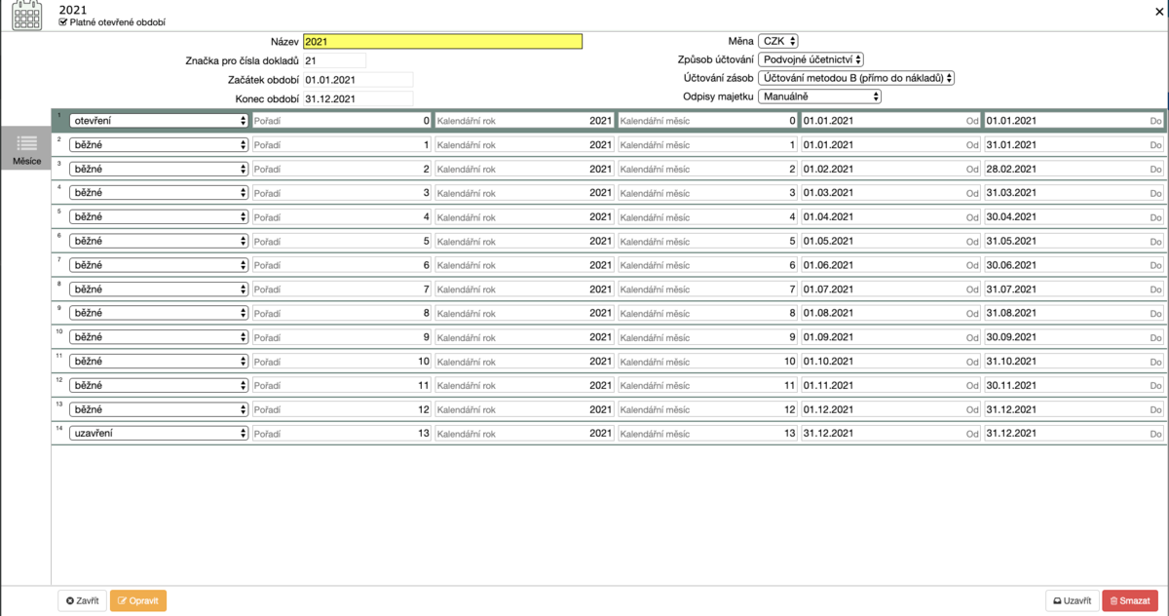Screen dimensions: 1169x616
Task: Click the Zavřít button
Action: [x=82, y=601]
